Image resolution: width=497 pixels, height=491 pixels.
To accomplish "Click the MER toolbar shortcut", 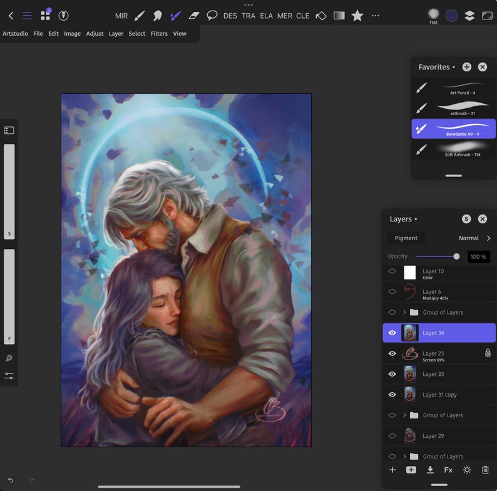I will (284, 16).
